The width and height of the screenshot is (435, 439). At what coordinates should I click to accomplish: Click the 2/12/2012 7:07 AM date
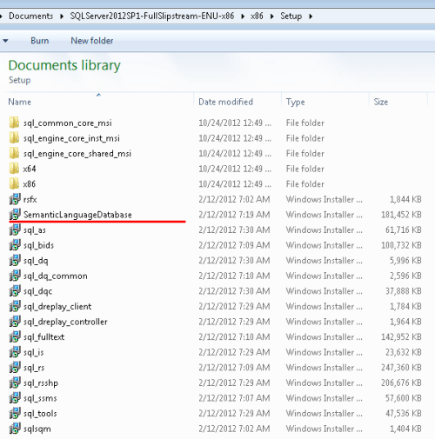[234, 398]
